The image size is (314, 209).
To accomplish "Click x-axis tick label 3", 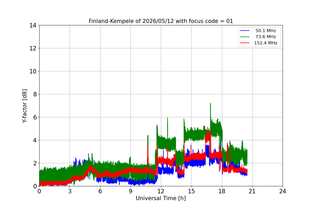I will coord(70,191).
